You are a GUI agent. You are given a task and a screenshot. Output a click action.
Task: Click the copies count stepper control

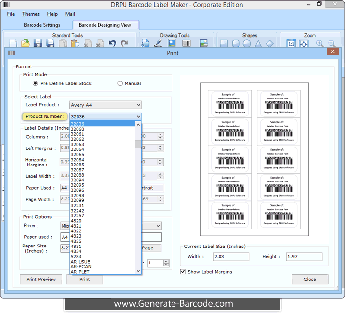pos(166,263)
